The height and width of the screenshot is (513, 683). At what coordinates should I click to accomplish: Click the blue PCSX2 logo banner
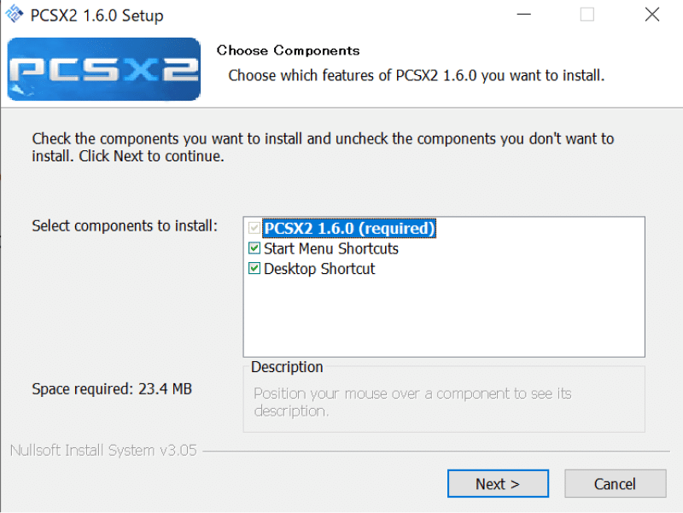[x=102, y=69]
